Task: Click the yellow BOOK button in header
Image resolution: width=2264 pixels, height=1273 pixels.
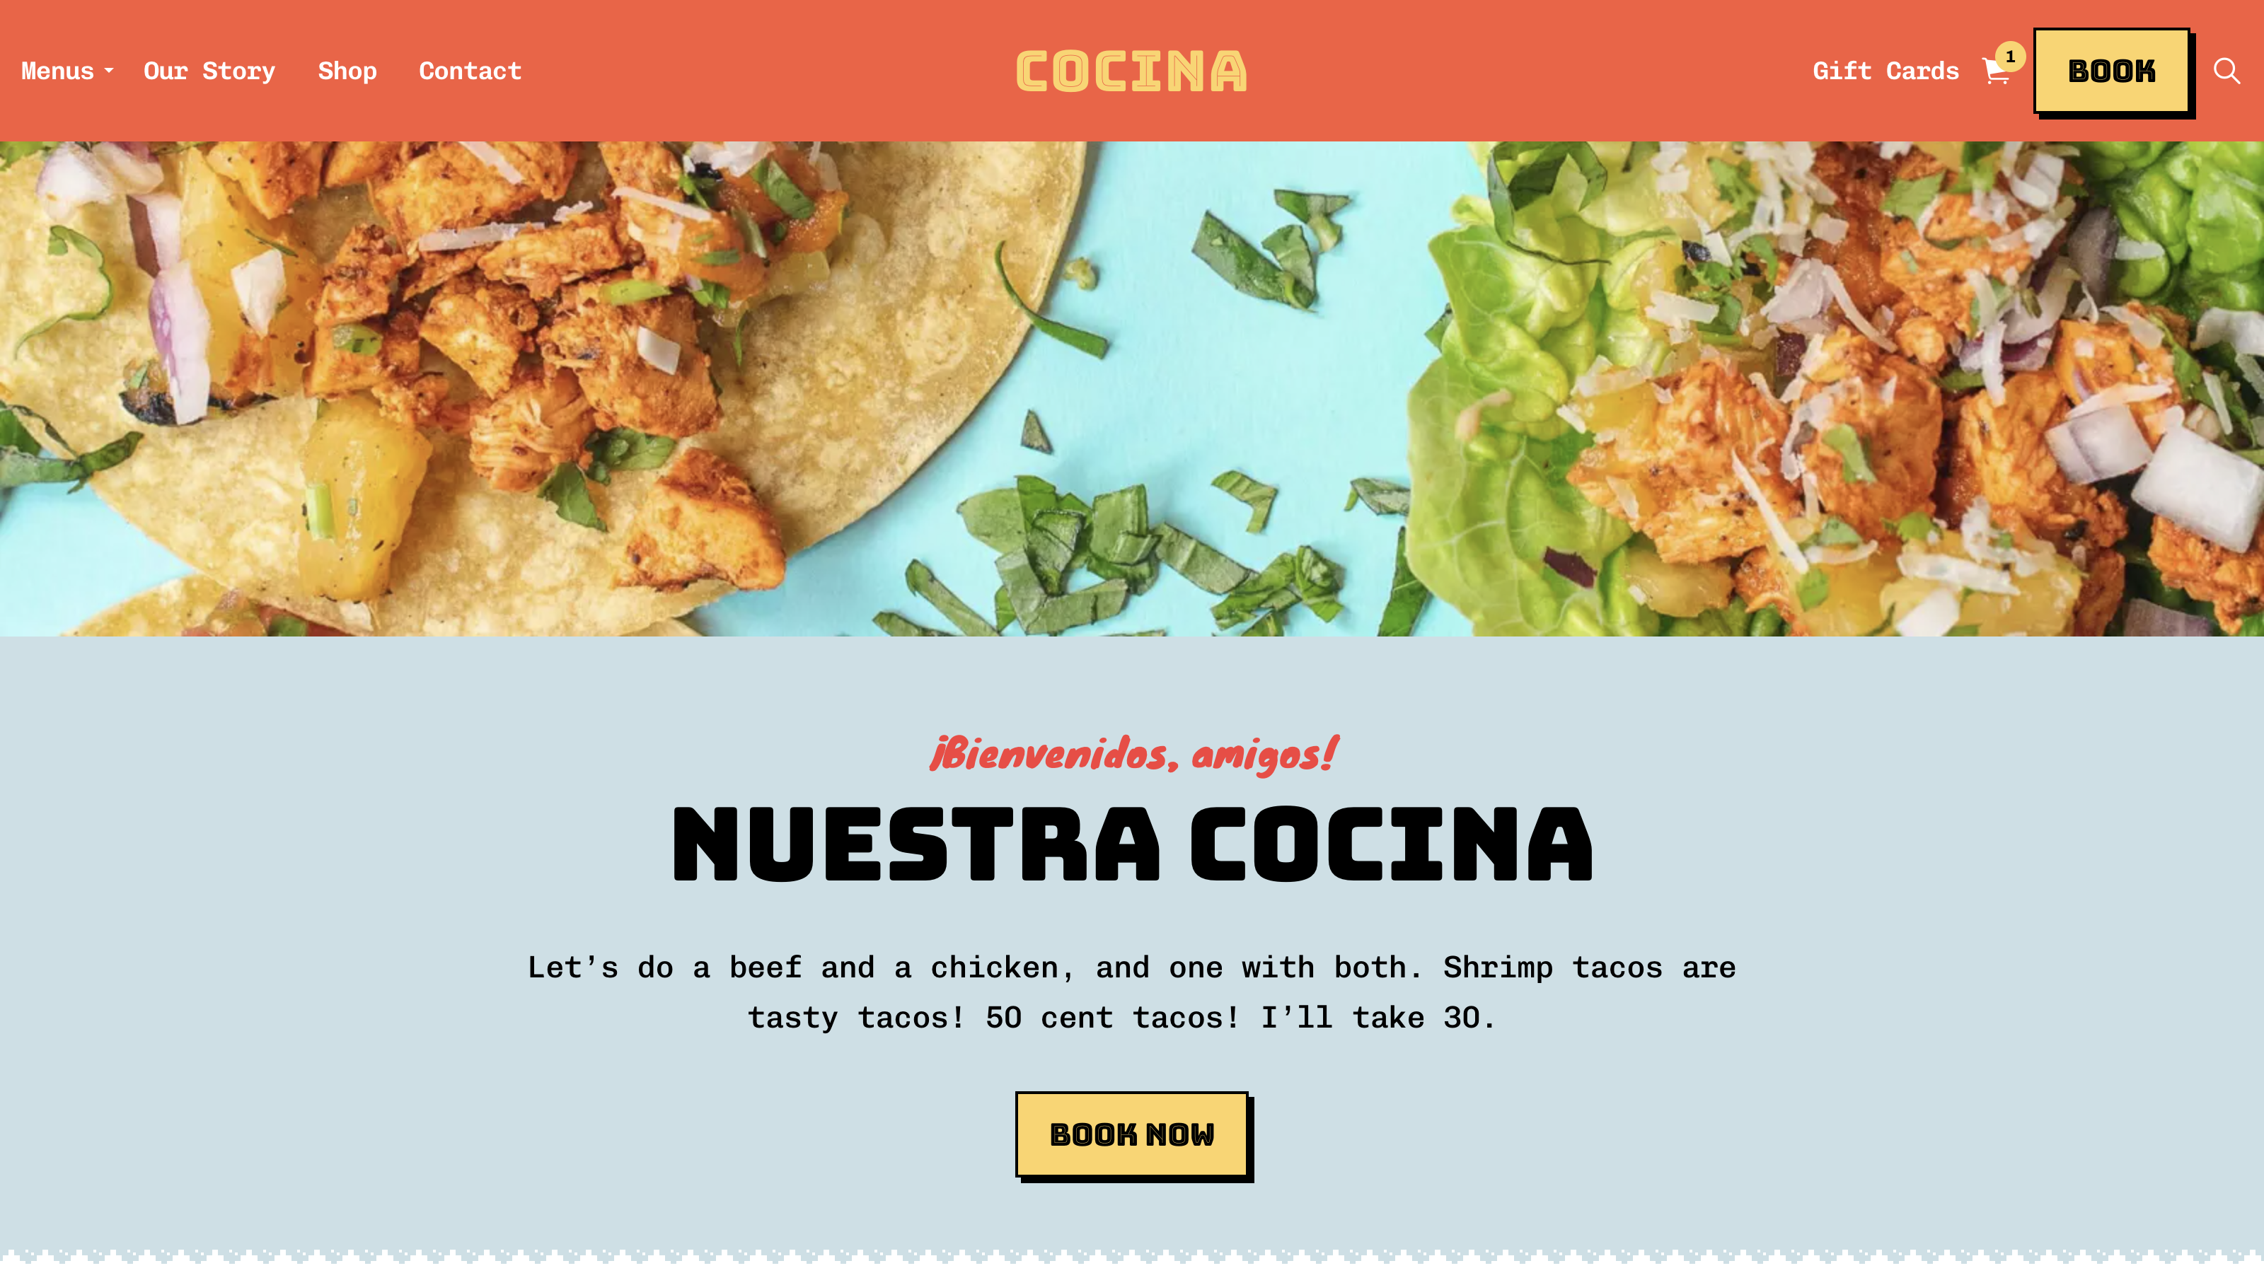Action: coord(2111,71)
